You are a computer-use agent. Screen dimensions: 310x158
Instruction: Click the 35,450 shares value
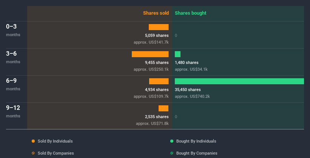(188, 90)
